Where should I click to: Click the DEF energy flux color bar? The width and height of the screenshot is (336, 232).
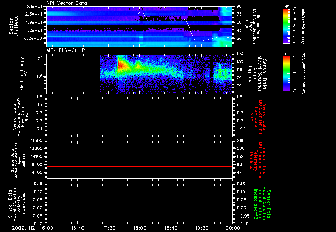(286, 73)
